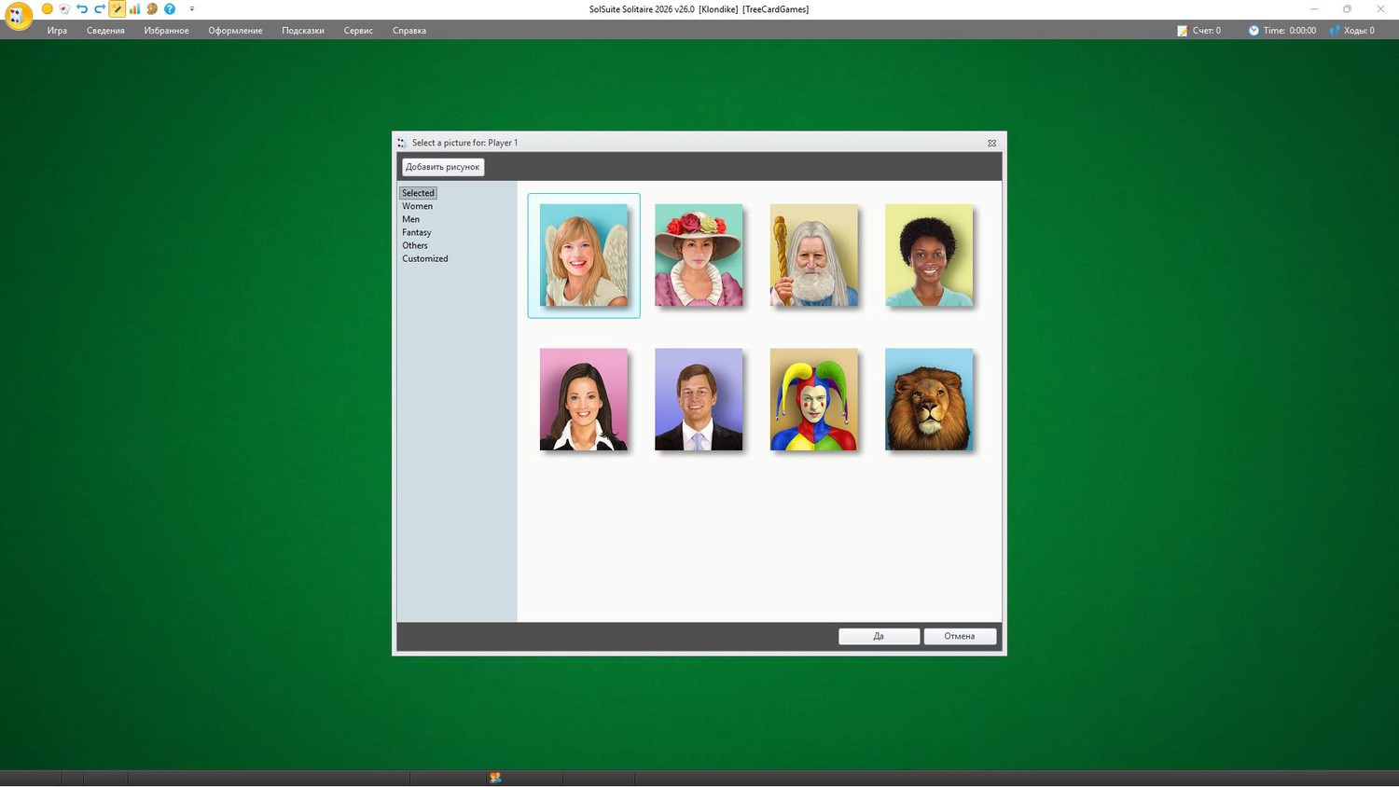
Task: Open the Оформление menu
Action: pos(235,31)
